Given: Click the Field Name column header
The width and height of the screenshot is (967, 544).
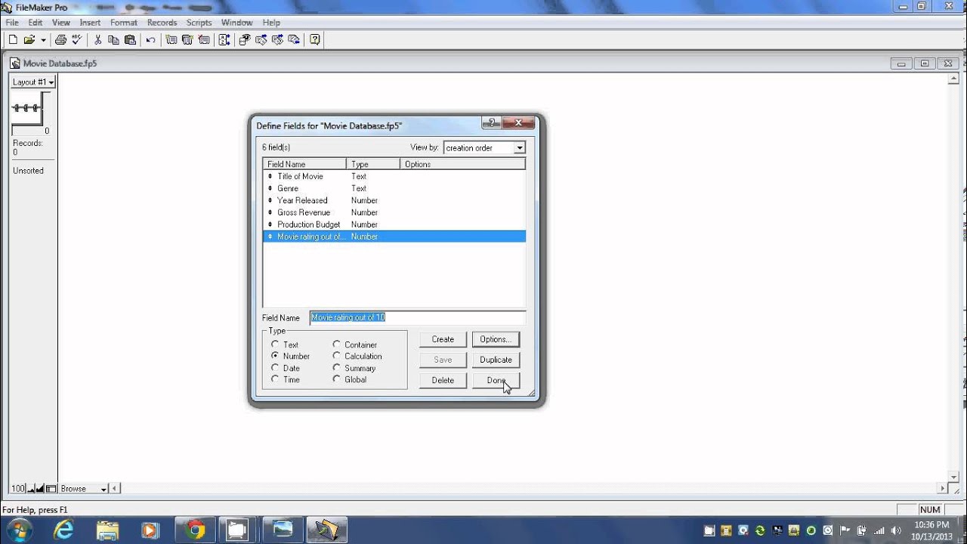Looking at the screenshot, I should pos(304,164).
